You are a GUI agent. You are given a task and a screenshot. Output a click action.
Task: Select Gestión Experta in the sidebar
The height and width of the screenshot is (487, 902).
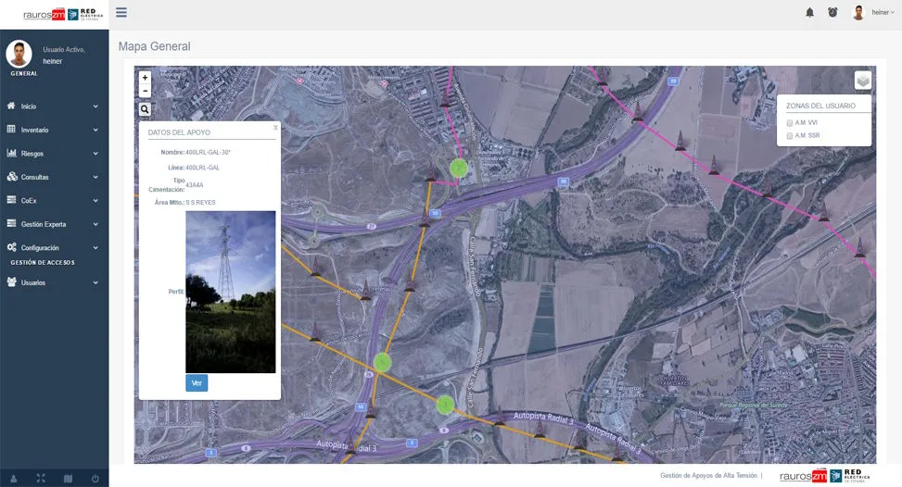click(54, 224)
